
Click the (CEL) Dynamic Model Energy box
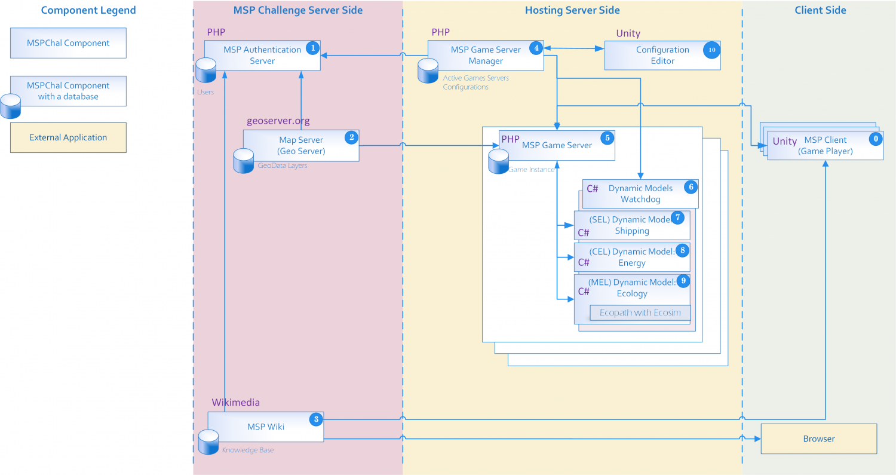pos(631,258)
